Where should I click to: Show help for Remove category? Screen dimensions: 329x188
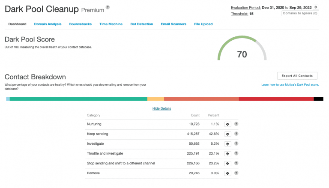click(x=236, y=173)
